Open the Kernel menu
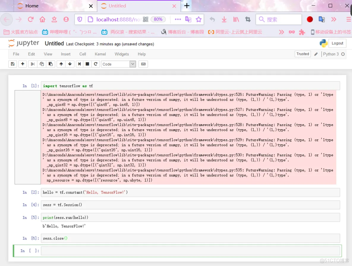 click(x=100, y=54)
